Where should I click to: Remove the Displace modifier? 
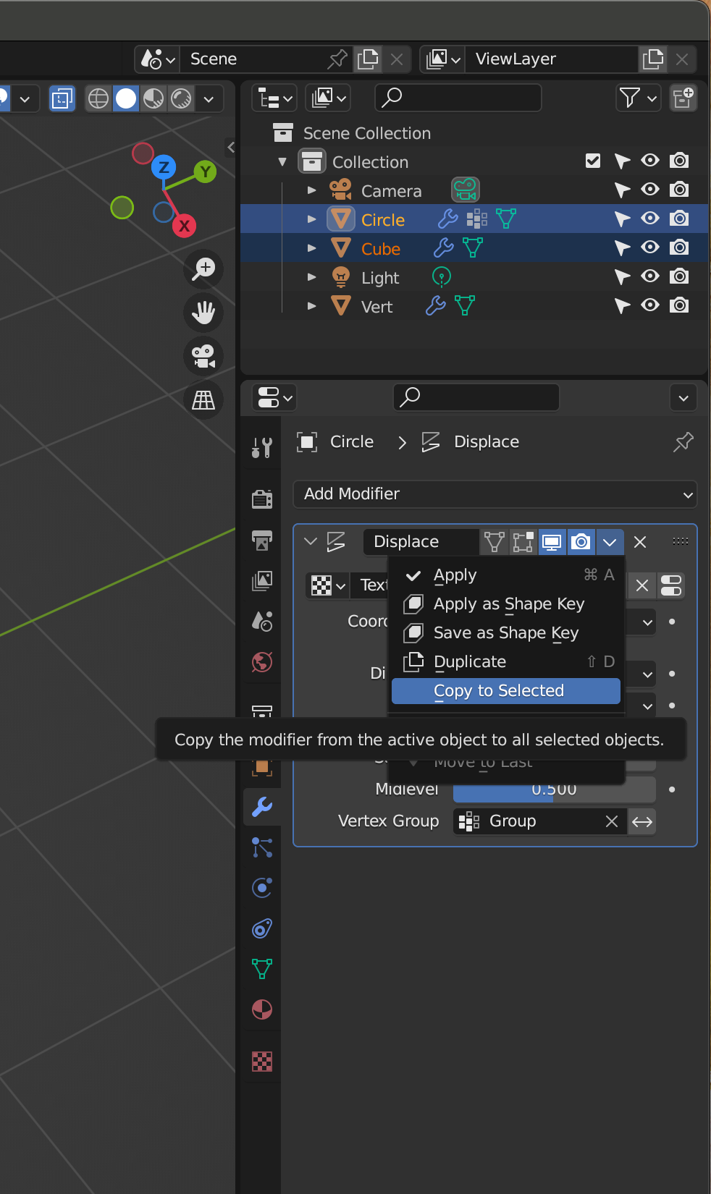pos(640,542)
